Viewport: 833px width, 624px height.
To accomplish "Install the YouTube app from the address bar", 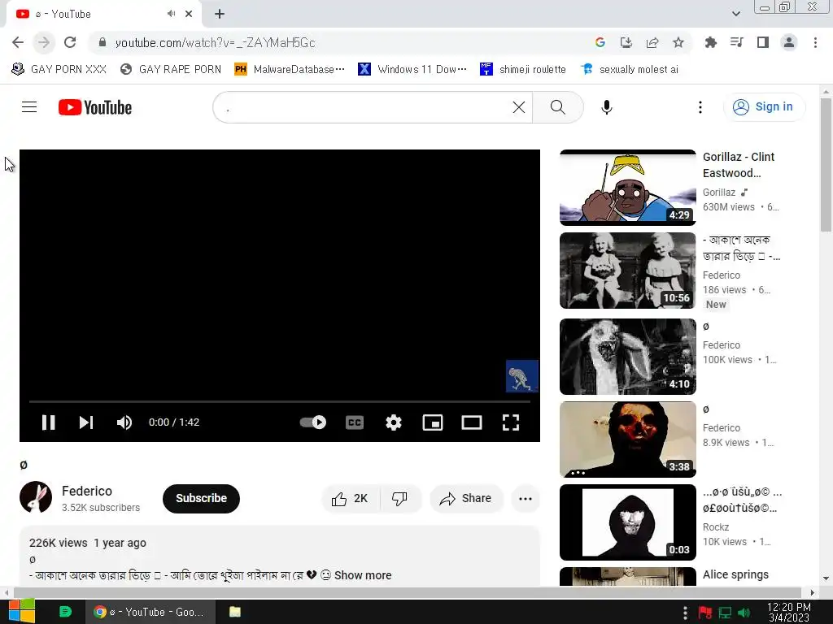I will (626, 42).
